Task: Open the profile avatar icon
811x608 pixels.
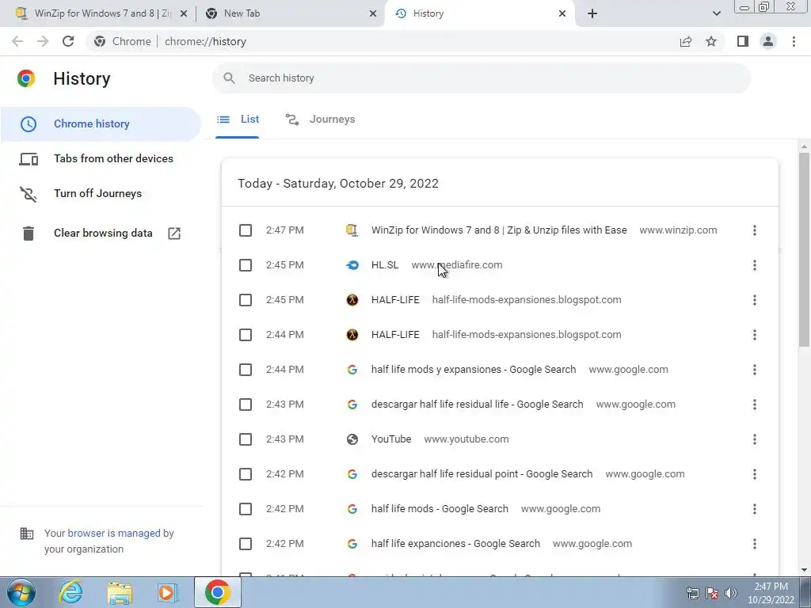Action: coord(768,41)
